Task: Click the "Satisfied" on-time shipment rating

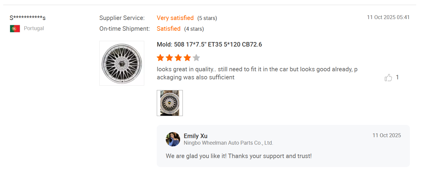Action: click(x=168, y=29)
